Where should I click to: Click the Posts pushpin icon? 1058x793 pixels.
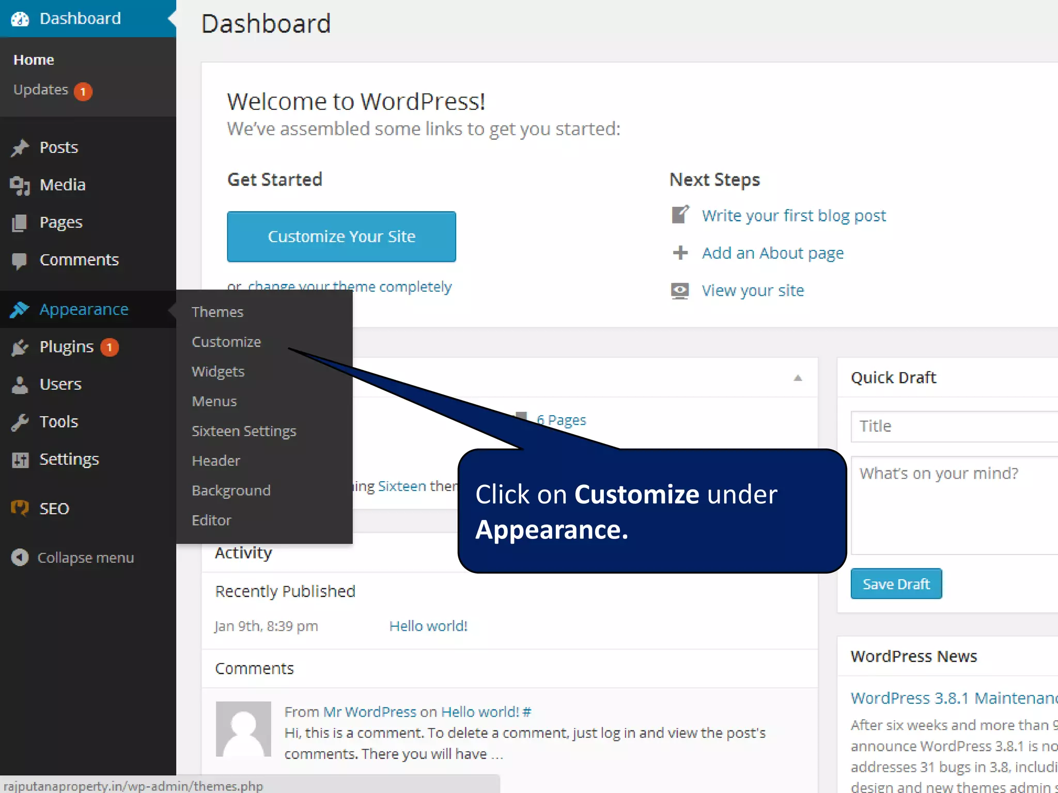tap(20, 148)
